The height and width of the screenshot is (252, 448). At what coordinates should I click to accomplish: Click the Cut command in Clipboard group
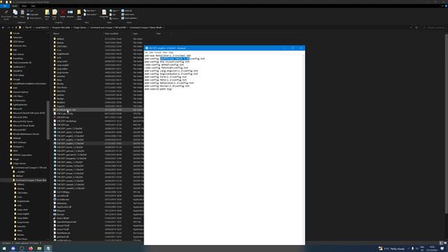tap(30, 10)
